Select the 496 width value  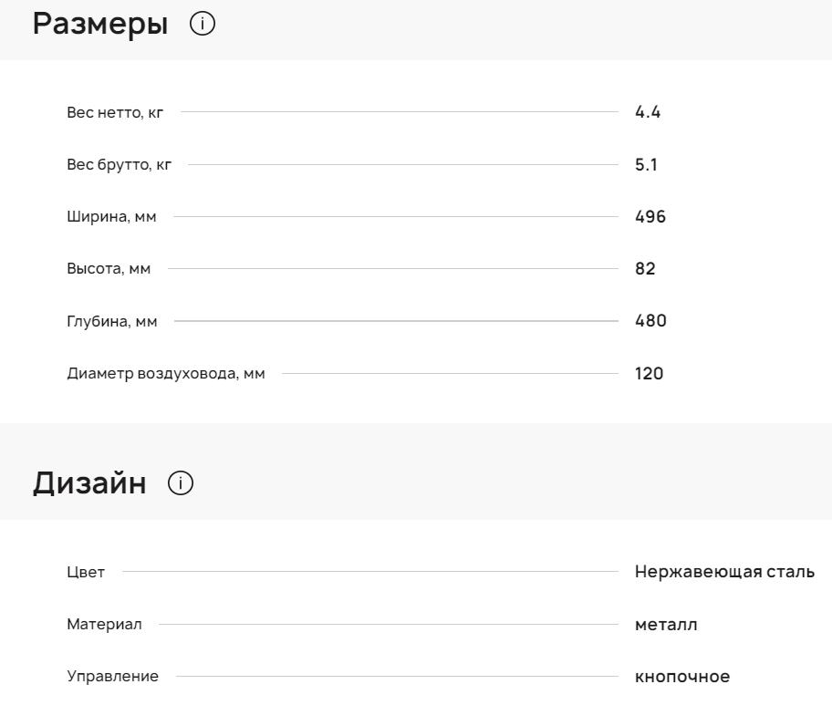[650, 217]
